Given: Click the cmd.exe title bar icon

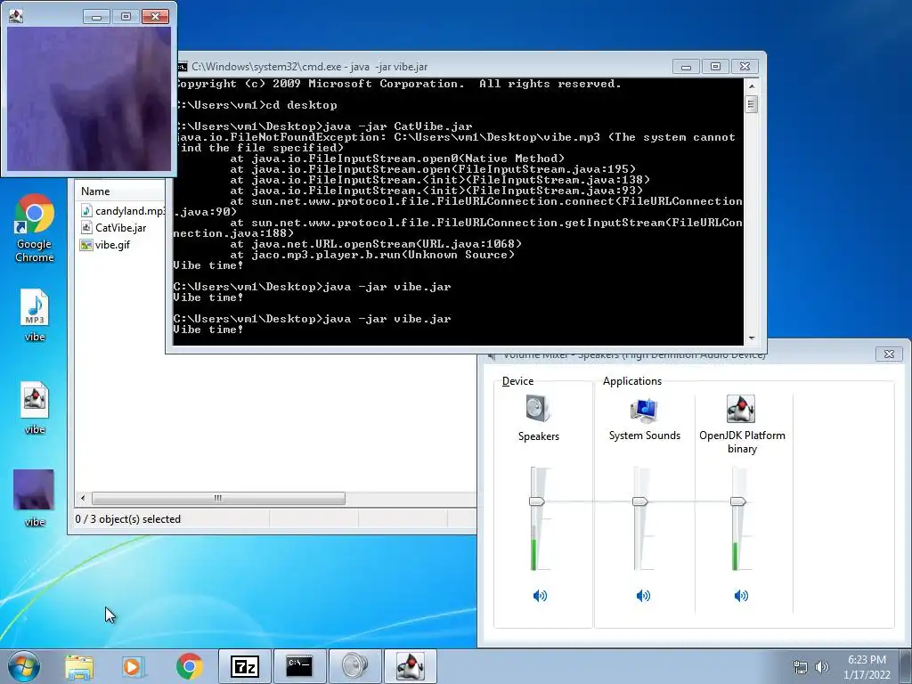Looking at the screenshot, I should [x=182, y=66].
